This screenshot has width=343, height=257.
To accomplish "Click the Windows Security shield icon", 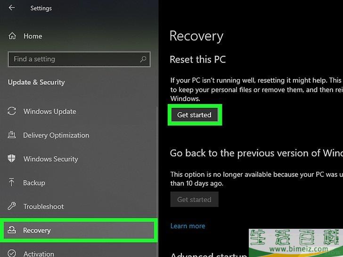I will pos(12,159).
